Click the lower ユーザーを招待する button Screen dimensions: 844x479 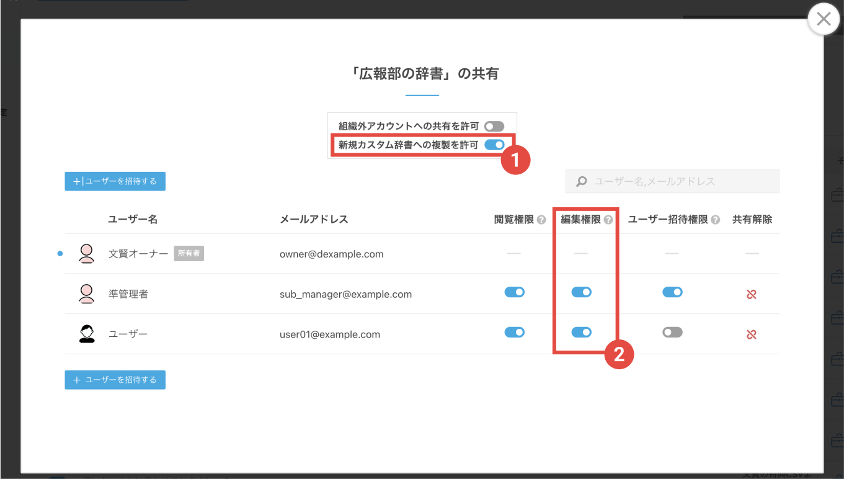pos(115,380)
